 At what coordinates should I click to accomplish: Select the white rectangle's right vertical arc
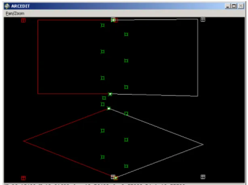tap(197, 57)
